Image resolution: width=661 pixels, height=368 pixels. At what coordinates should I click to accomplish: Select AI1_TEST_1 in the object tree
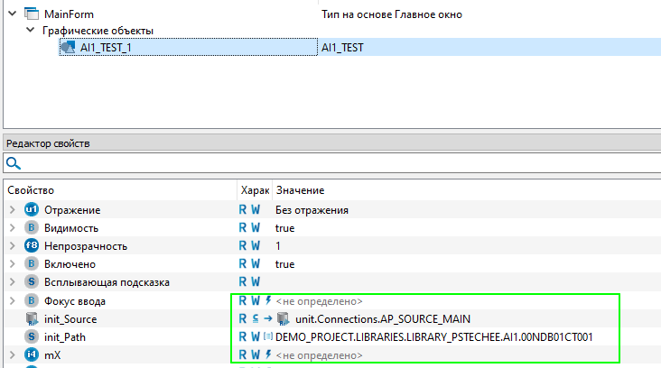pyautogui.click(x=106, y=48)
